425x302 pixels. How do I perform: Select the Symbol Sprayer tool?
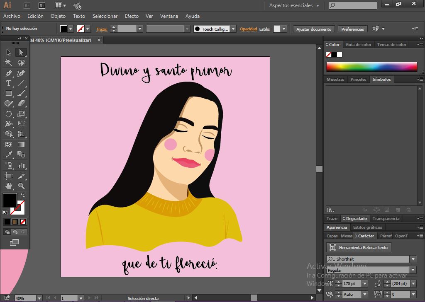9,165
